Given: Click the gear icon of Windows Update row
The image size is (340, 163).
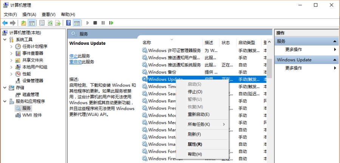Looking at the screenshot, I should coord(145,79).
